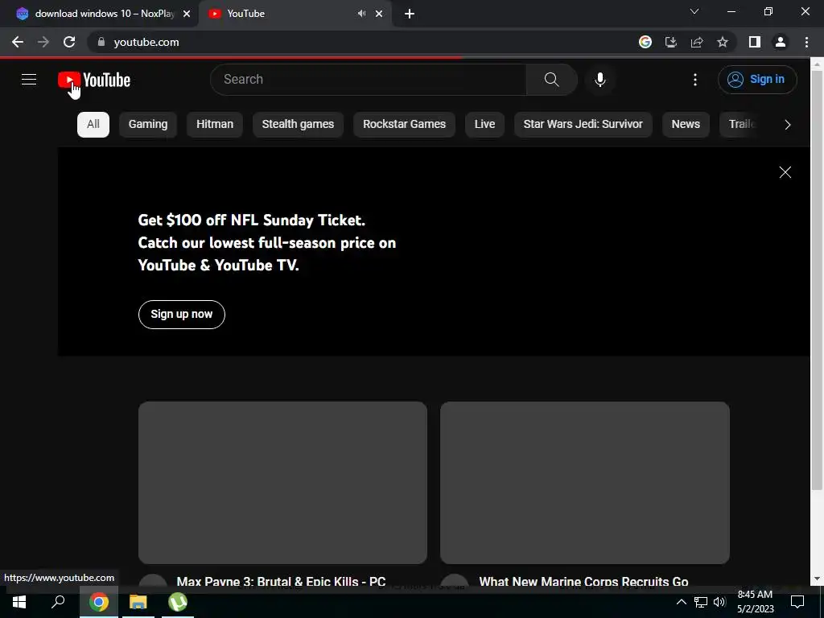The height and width of the screenshot is (618, 824).
Task: Open Windows taskbar search
Action: (x=58, y=602)
